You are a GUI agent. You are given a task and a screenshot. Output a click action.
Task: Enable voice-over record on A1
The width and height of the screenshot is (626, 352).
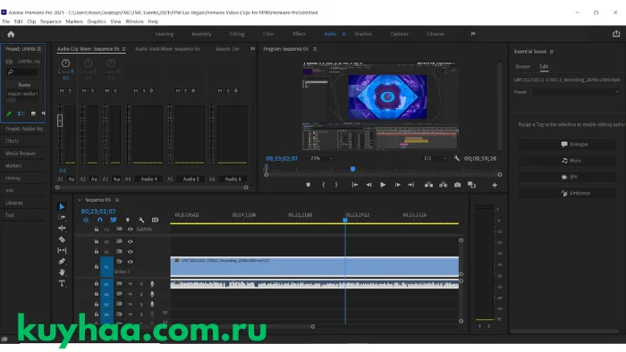point(152,284)
